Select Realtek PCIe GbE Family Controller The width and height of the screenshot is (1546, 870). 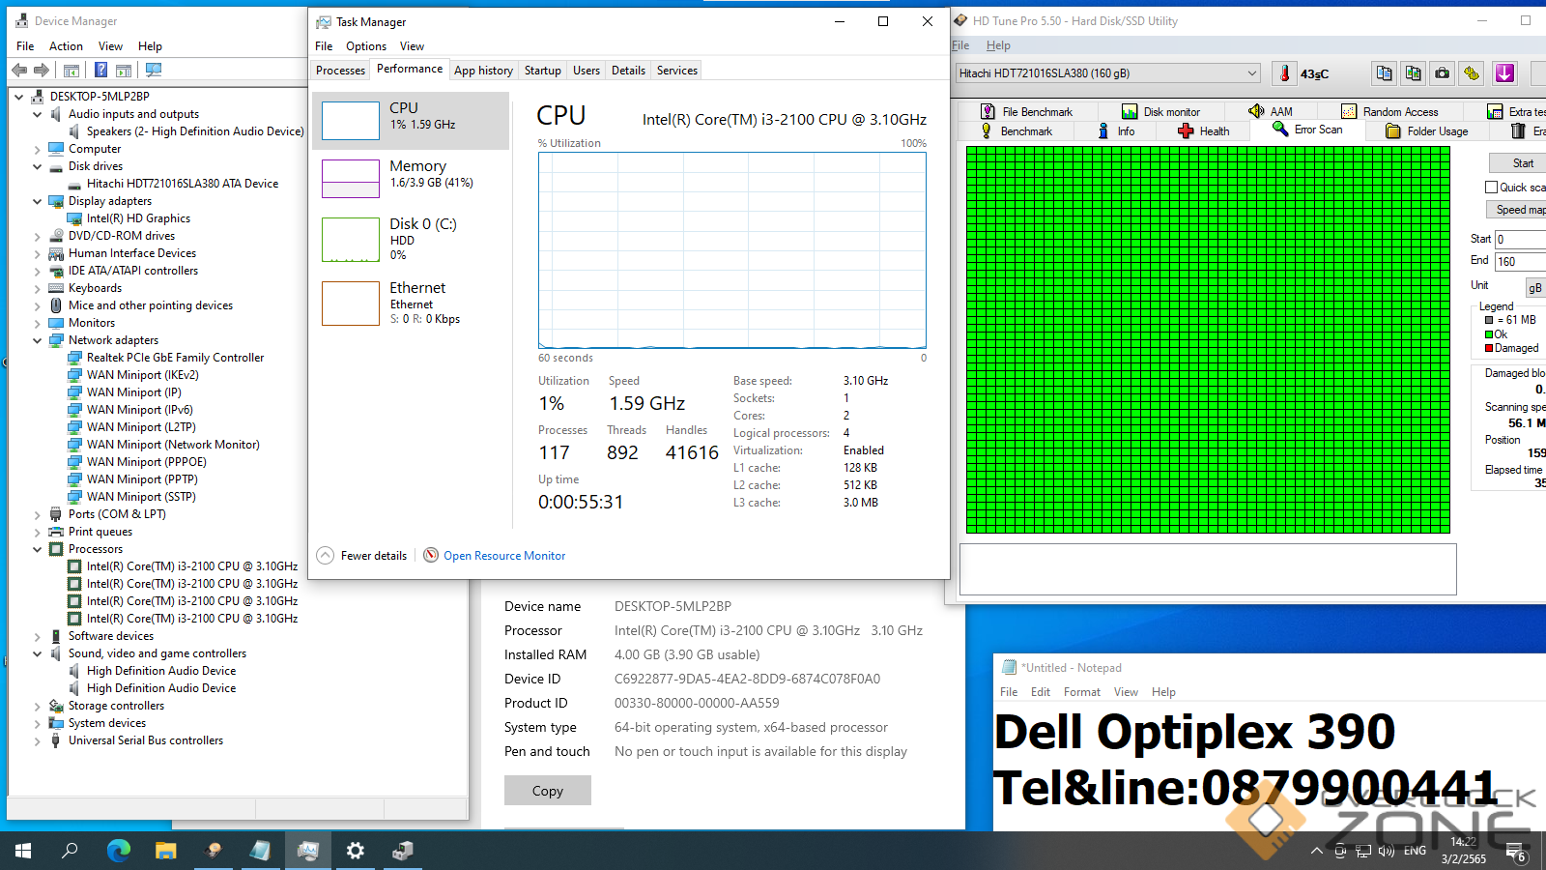pyautogui.click(x=175, y=358)
